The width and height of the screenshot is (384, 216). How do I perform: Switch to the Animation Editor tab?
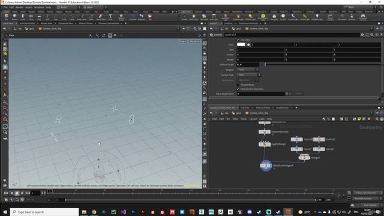(27, 23)
